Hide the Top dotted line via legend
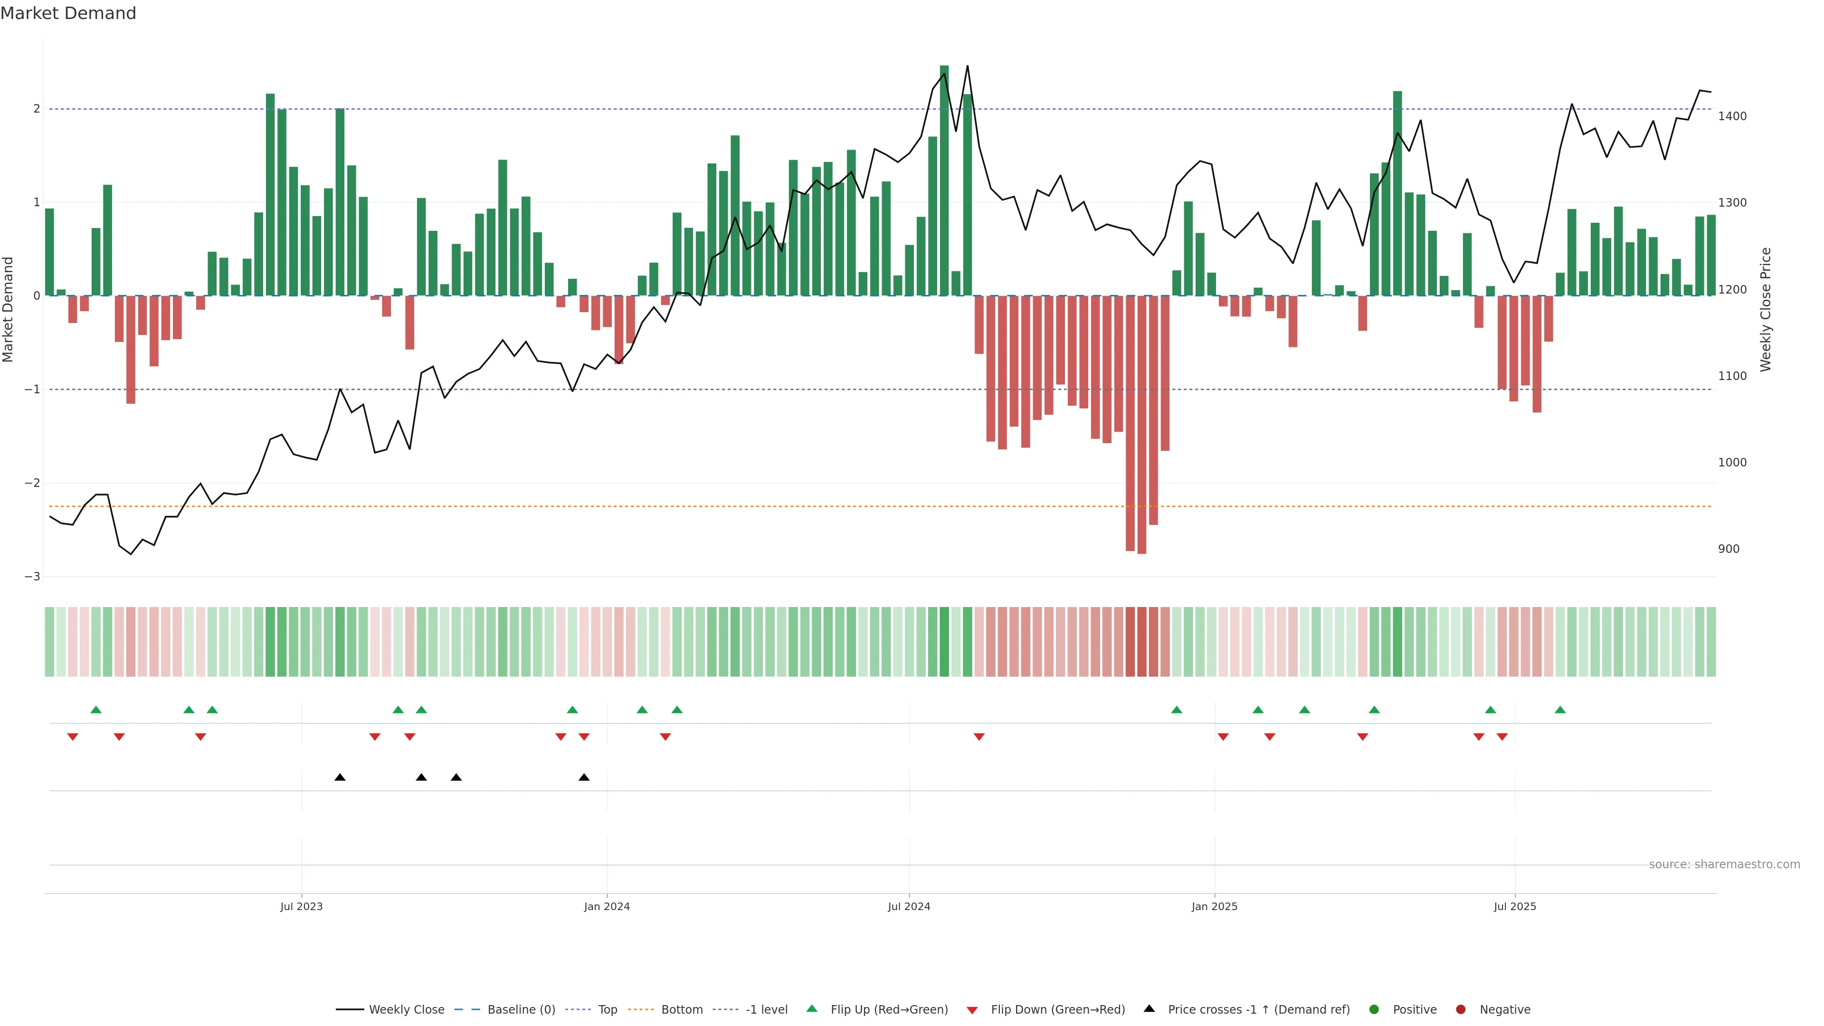1824x1026 pixels. [x=607, y=1009]
